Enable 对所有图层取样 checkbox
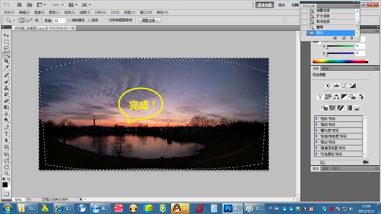Image resolution: width=381 pixels, height=214 pixels. 107,21
